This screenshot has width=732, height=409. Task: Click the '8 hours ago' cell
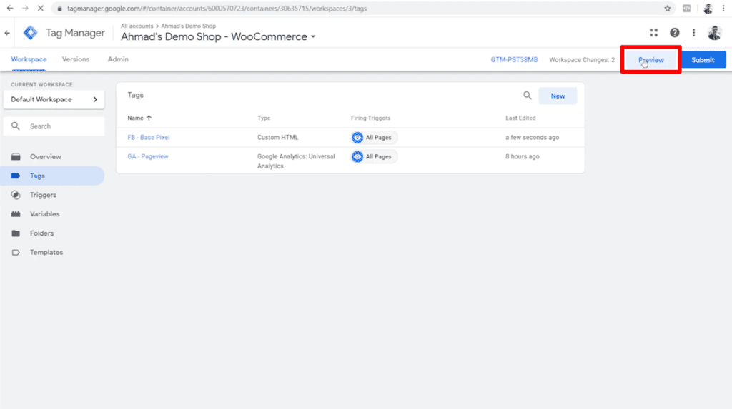[523, 157]
